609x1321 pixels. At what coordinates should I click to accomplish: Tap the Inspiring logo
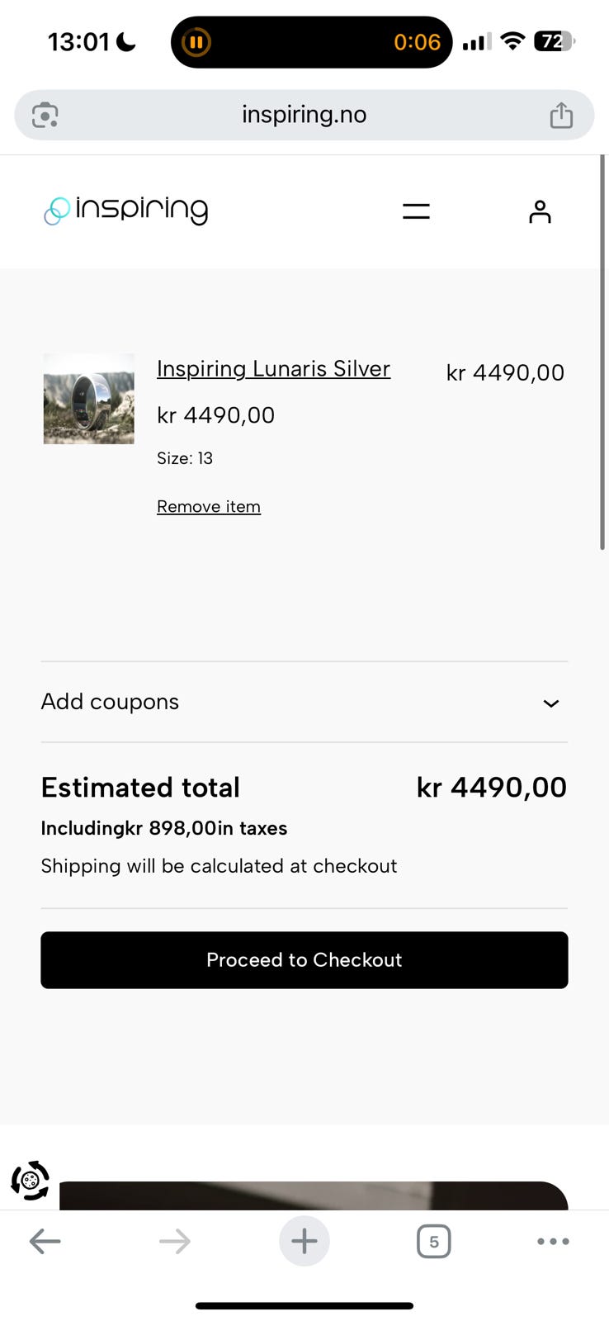(x=126, y=211)
